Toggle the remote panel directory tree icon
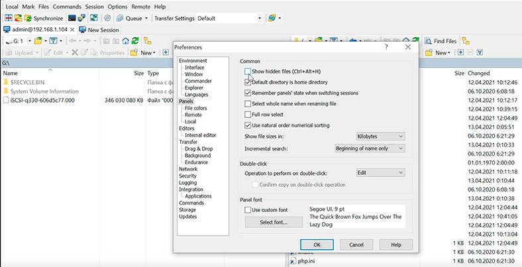 point(466,41)
